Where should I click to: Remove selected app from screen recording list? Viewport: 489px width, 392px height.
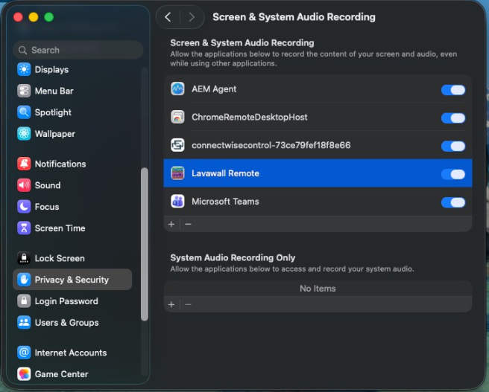pyautogui.click(x=188, y=224)
